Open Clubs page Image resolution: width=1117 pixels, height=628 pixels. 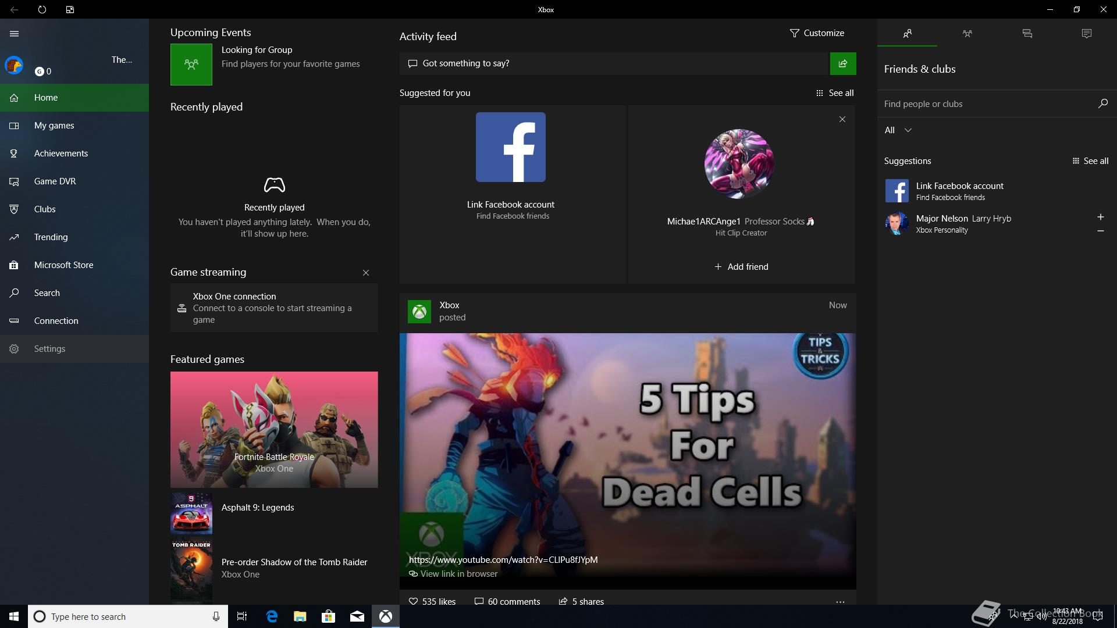[74, 209]
